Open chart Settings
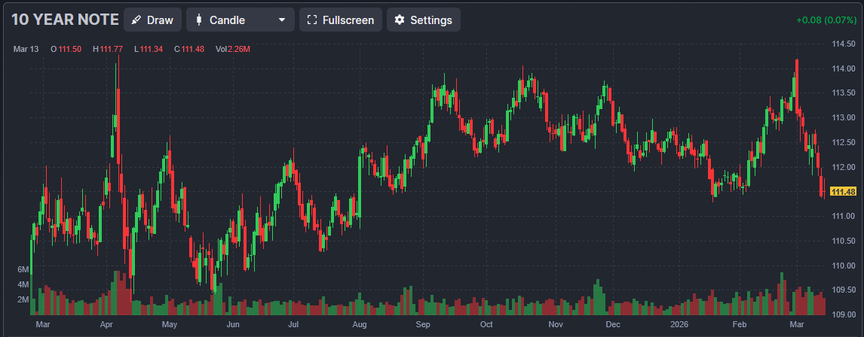 (x=423, y=20)
